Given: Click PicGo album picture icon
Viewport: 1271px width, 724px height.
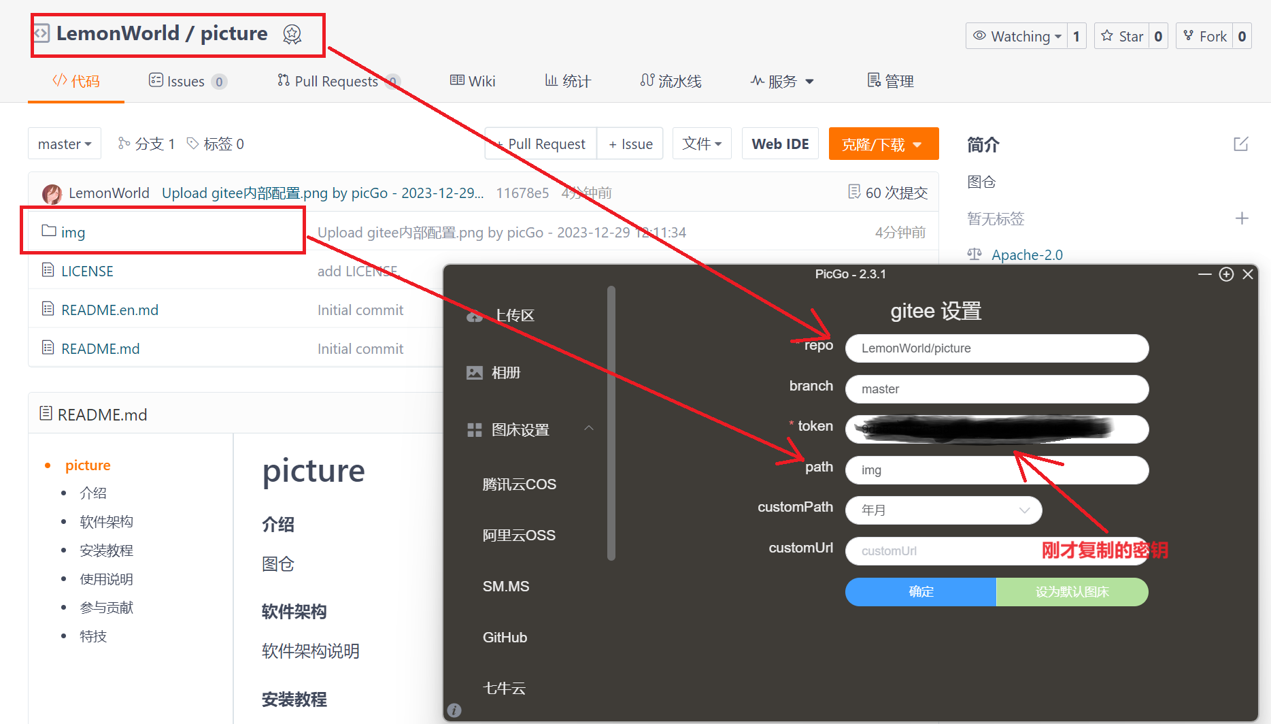Looking at the screenshot, I should tap(475, 373).
